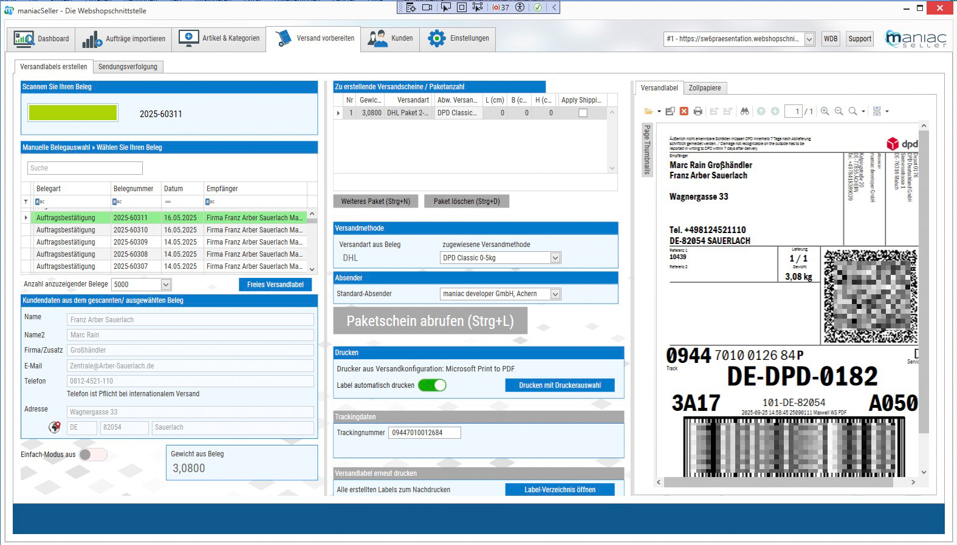The image size is (957, 545).
Task: Check the Apply Shipping checkbox in row 1
Action: [x=583, y=113]
